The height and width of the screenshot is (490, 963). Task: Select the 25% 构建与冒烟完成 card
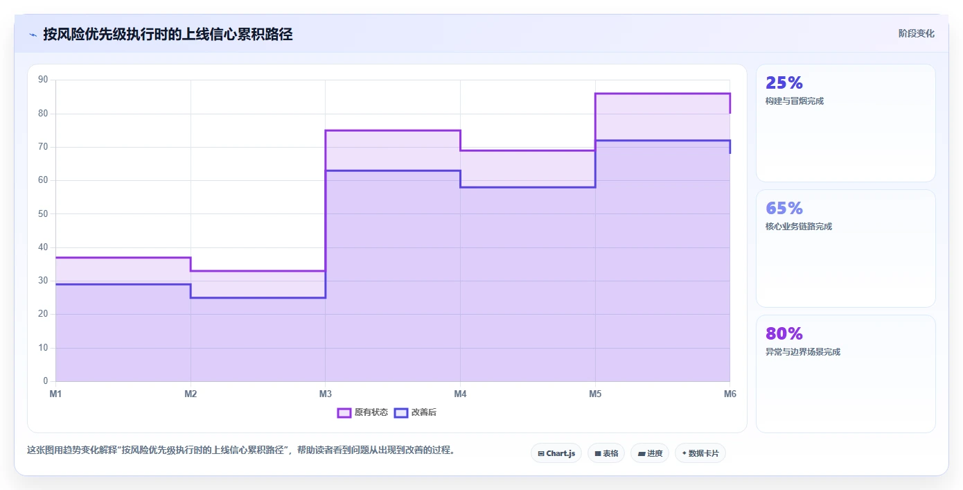pos(846,123)
